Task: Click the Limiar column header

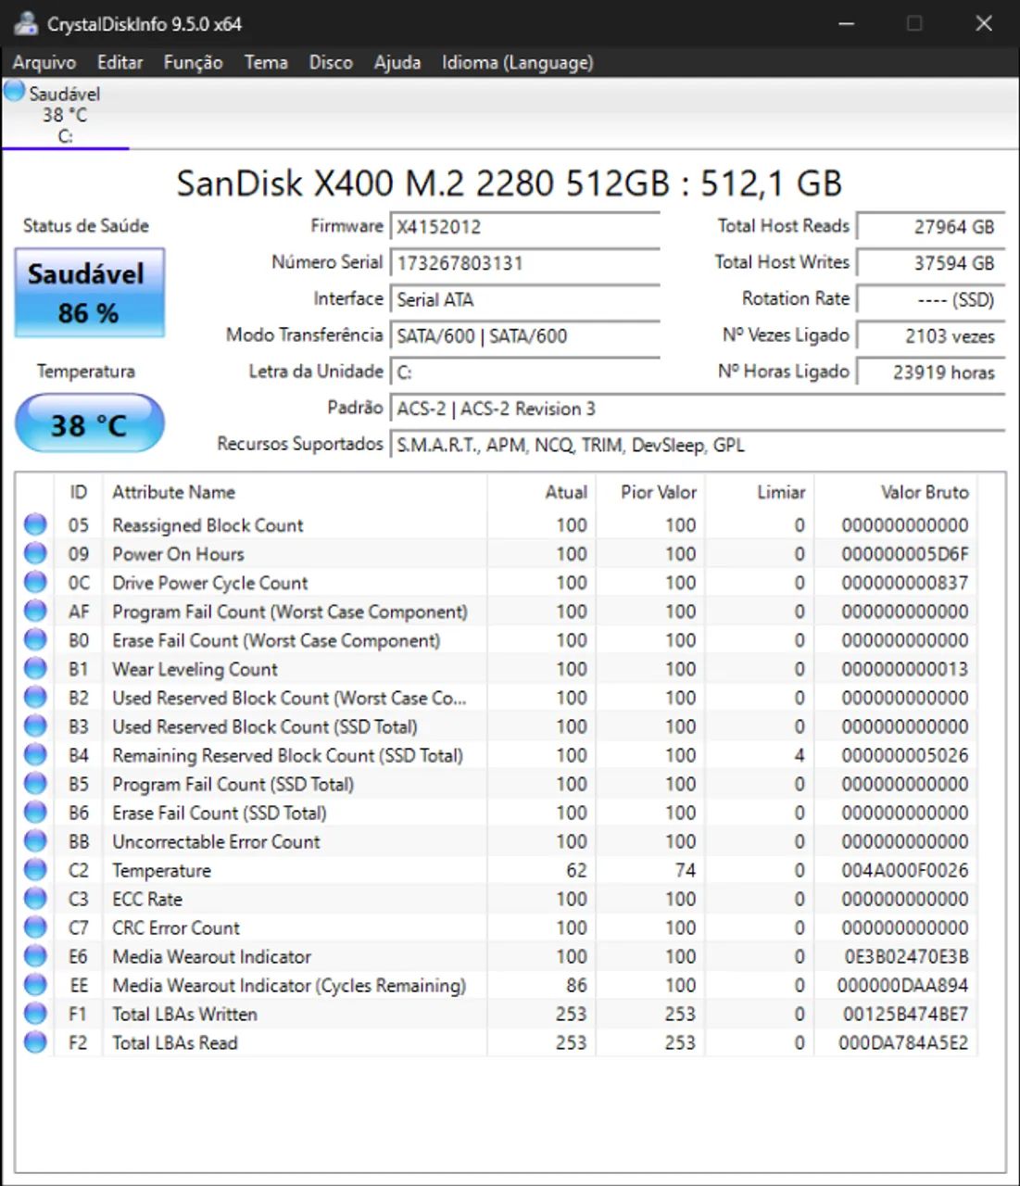Action: (x=760, y=492)
